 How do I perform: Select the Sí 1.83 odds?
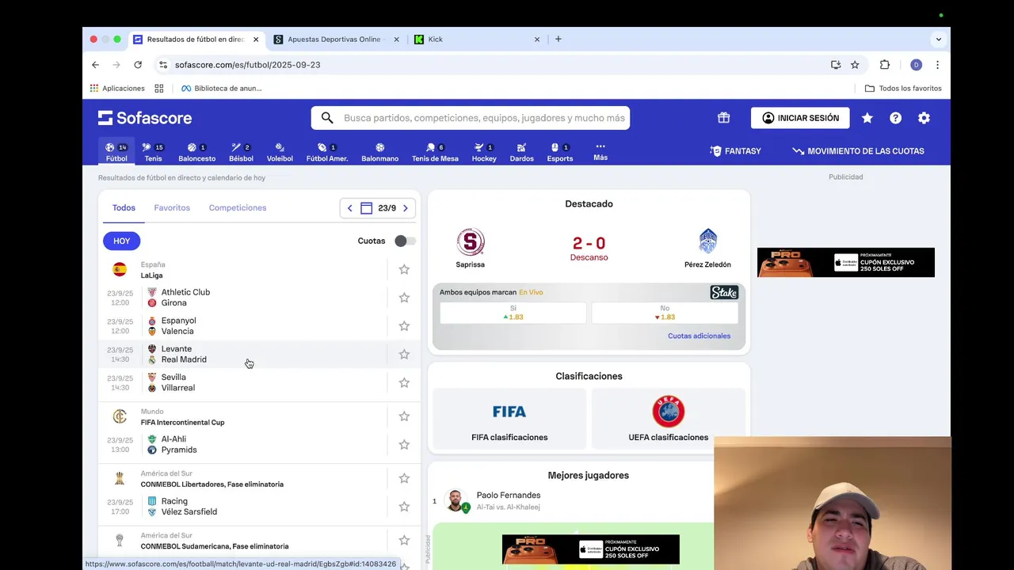pos(513,313)
